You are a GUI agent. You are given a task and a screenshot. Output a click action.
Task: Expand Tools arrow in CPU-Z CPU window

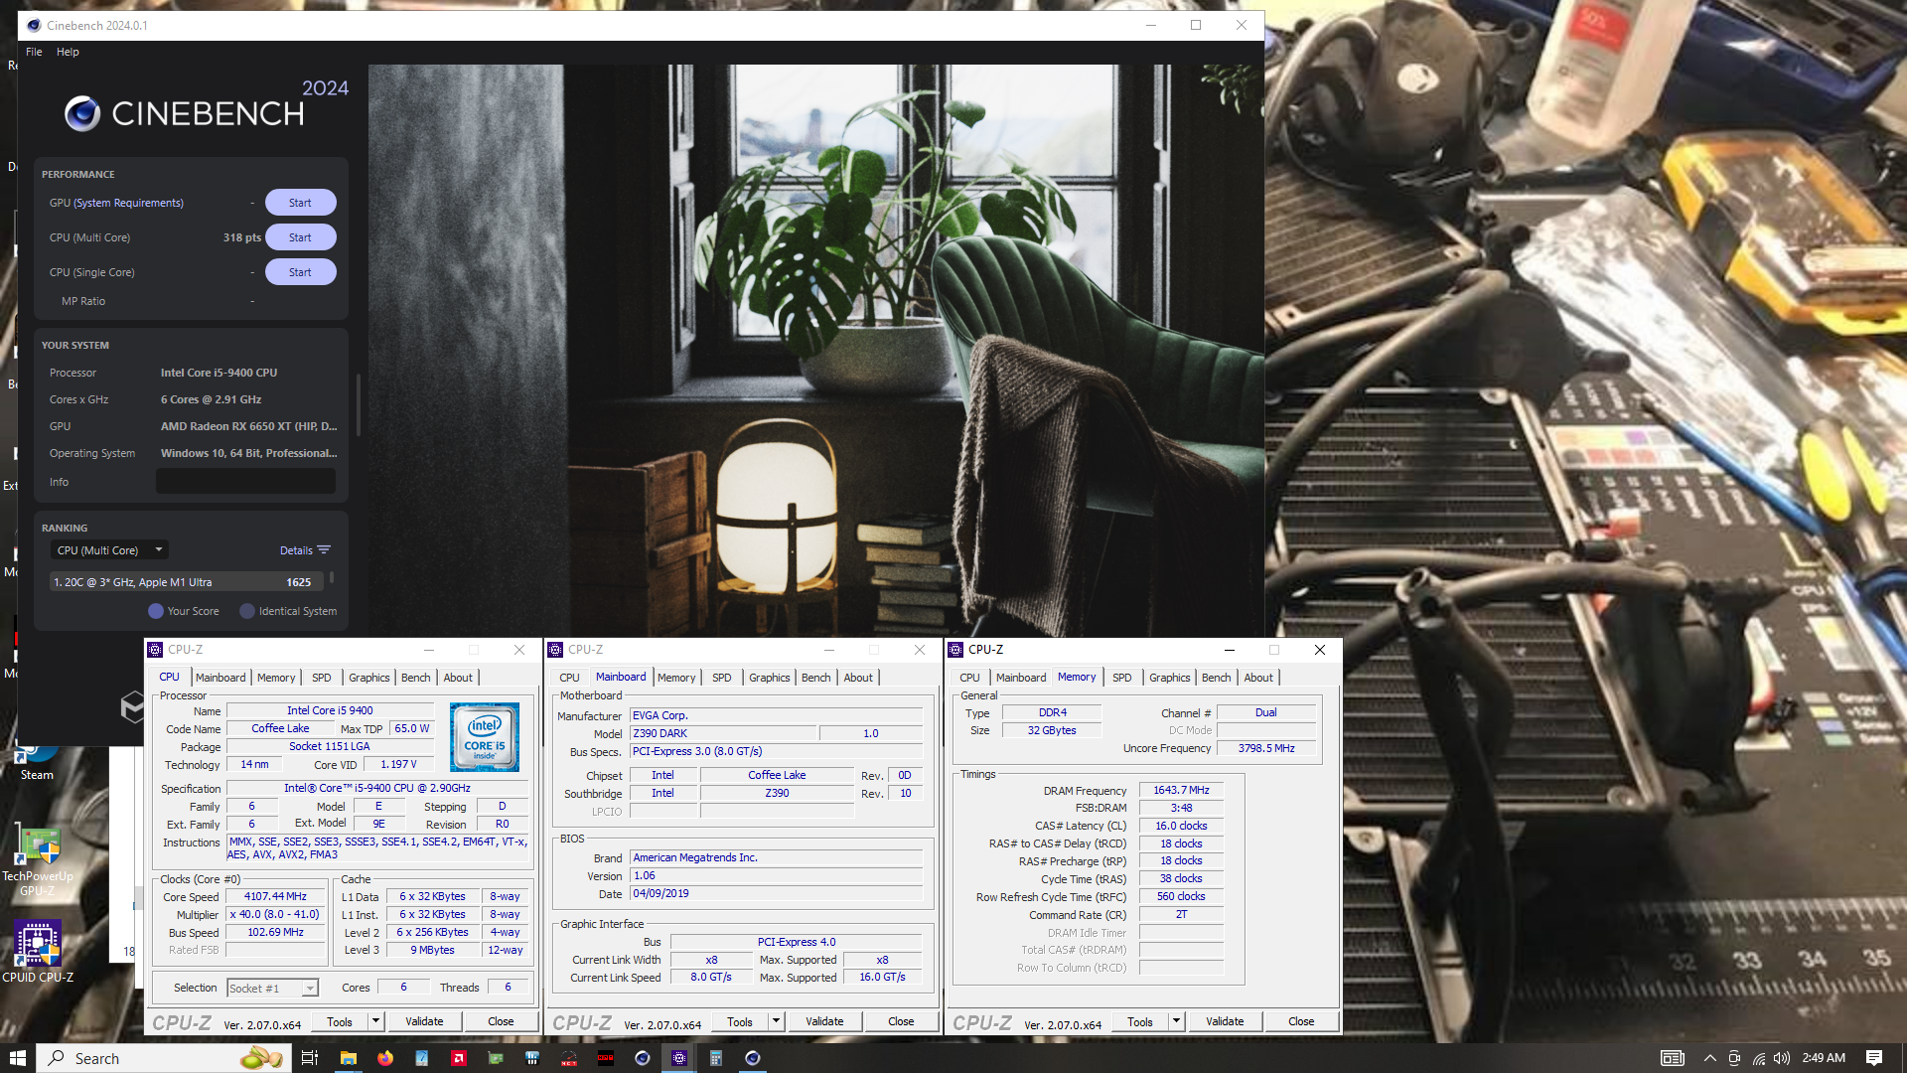375,1021
